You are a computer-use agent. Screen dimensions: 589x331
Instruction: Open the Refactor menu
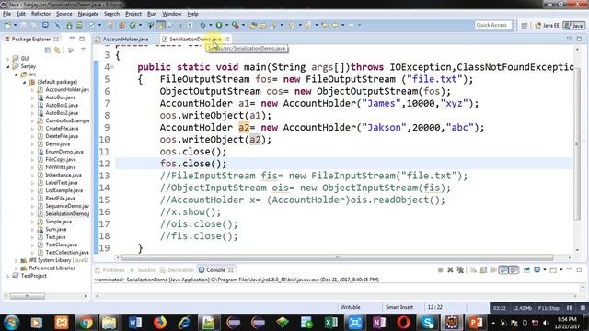tap(40, 14)
